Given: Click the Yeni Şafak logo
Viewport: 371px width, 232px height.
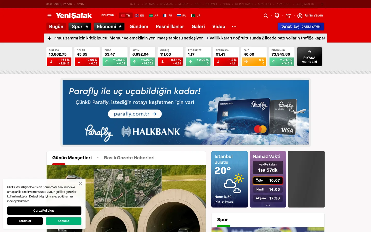Looking at the screenshot, I should 74,15.
